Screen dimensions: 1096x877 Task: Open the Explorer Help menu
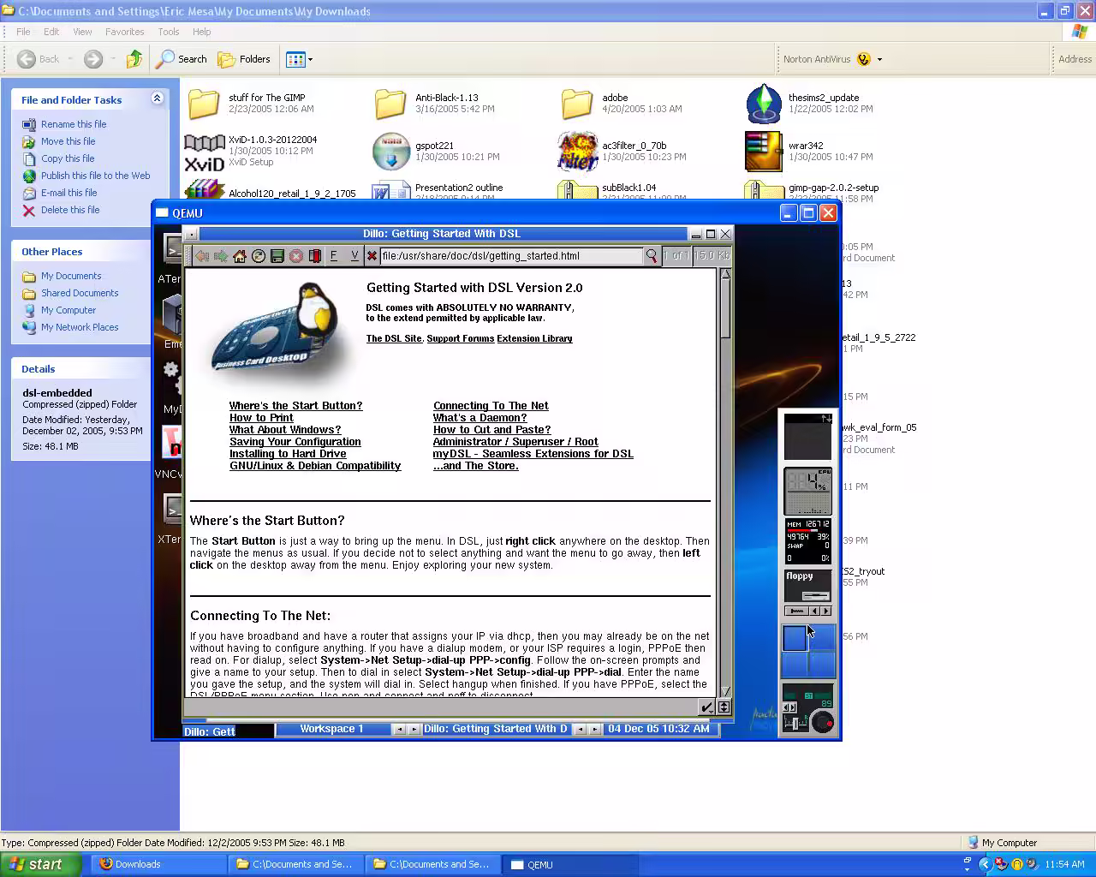(201, 32)
